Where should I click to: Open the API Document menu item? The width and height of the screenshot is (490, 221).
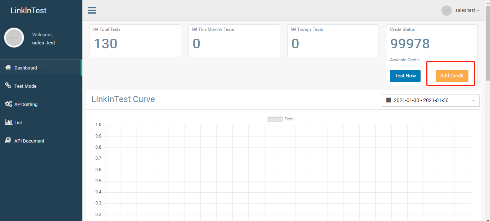pos(41,141)
